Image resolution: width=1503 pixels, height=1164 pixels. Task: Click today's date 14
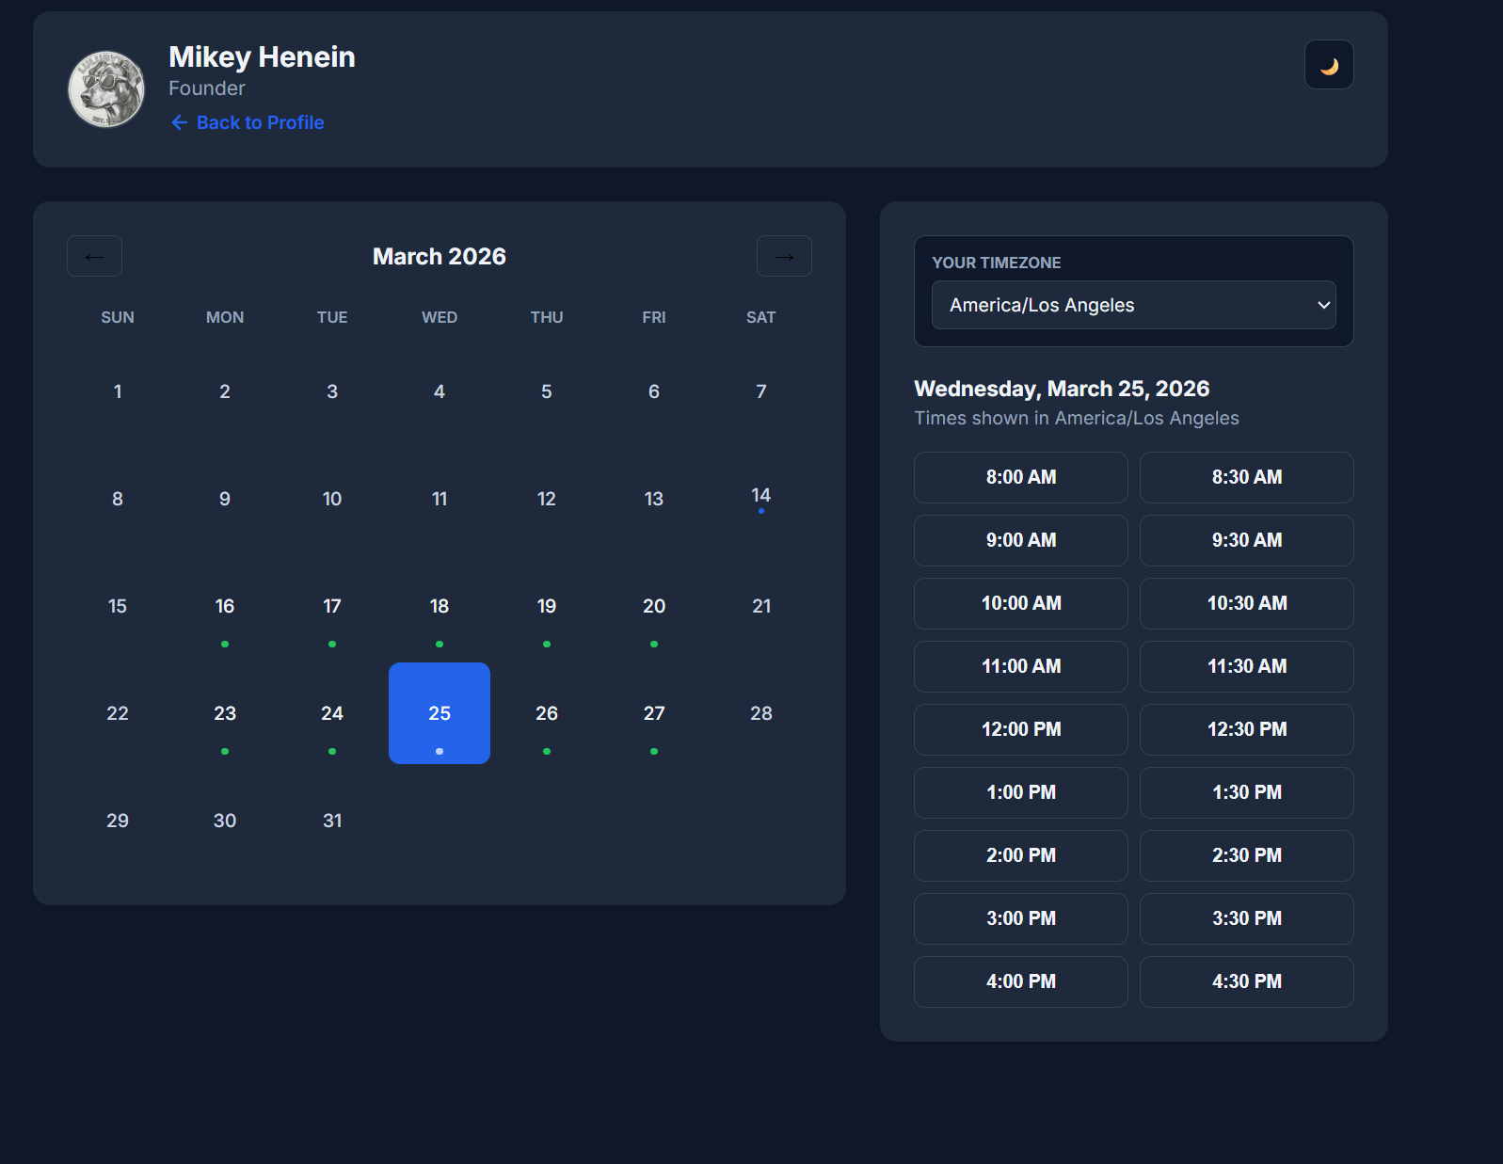[x=761, y=499]
